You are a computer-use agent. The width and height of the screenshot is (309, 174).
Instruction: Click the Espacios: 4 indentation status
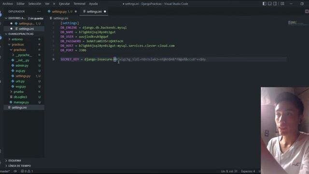[248, 171]
